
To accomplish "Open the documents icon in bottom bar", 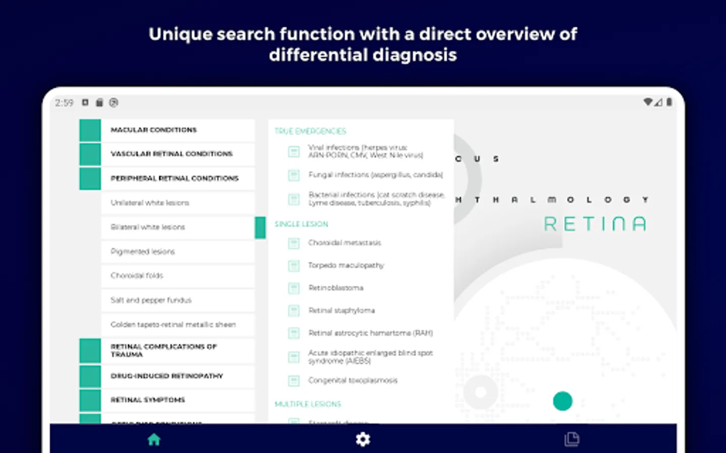I will (572, 439).
